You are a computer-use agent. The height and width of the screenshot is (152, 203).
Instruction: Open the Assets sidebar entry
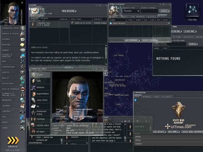tap(13, 72)
